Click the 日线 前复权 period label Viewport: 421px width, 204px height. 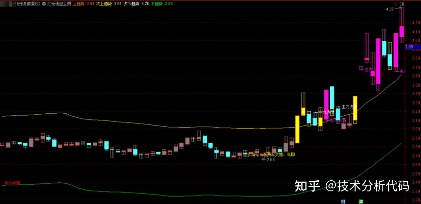click(x=28, y=4)
